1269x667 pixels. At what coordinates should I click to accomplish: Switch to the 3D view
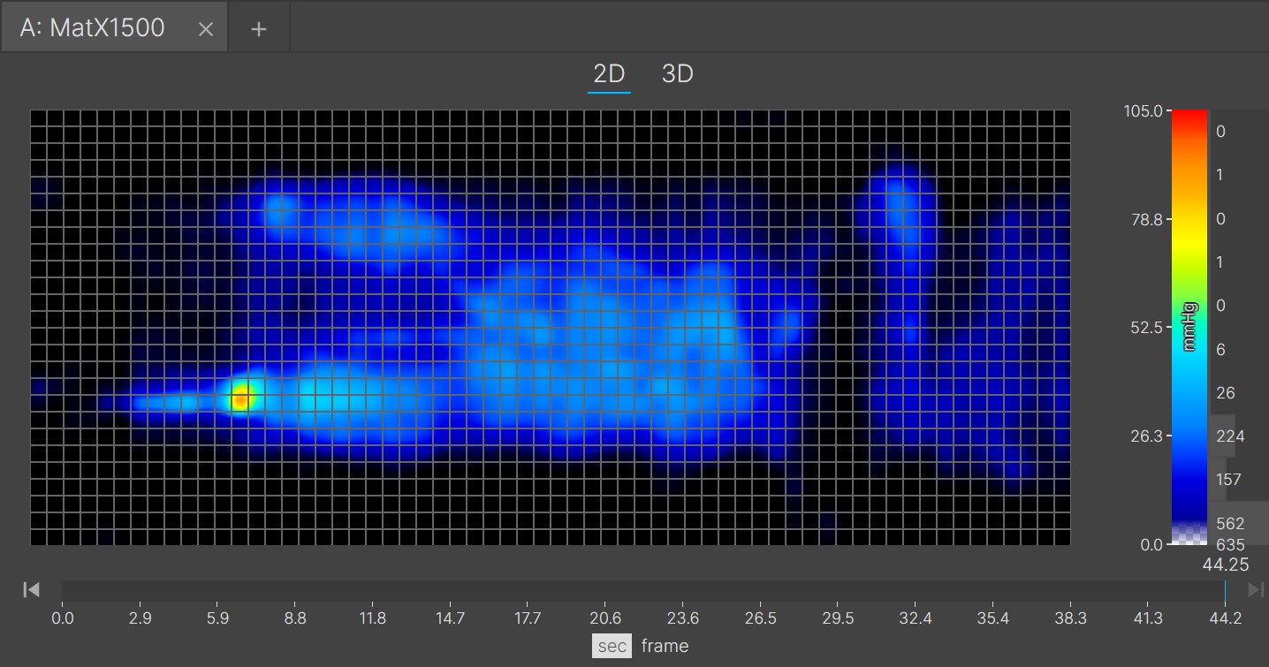(677, 74)
